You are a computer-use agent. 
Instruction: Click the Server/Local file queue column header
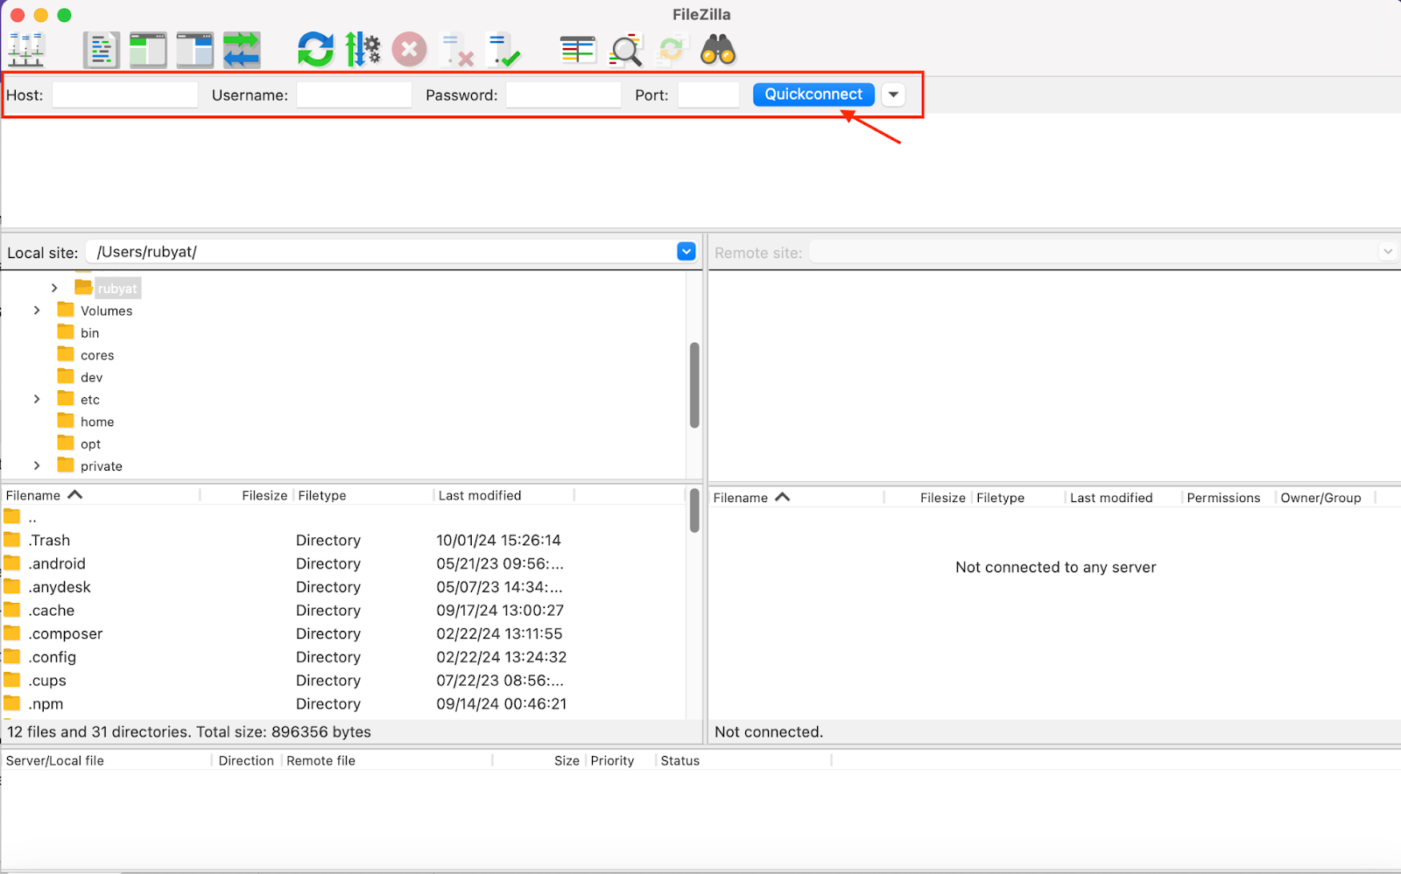point(107,761)
